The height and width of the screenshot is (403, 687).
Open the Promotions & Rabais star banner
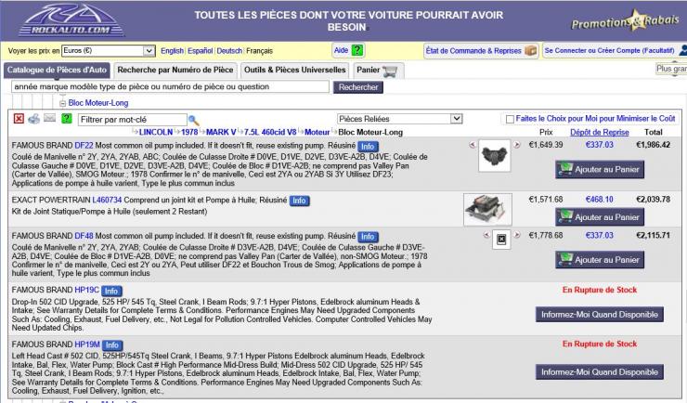pyautogui.click(x=625, y=20)
